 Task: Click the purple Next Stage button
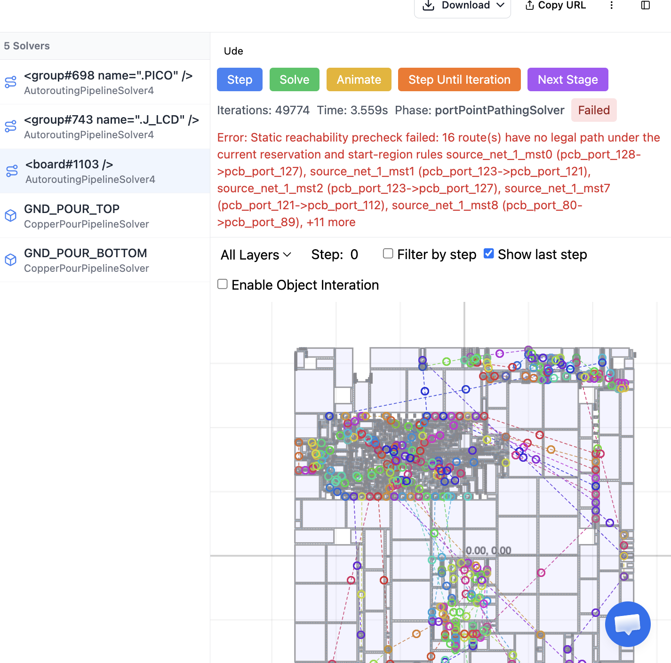pos(567,79)
